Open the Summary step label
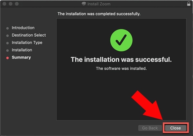This screenshot has width=193, height=136. click(21, 57)
